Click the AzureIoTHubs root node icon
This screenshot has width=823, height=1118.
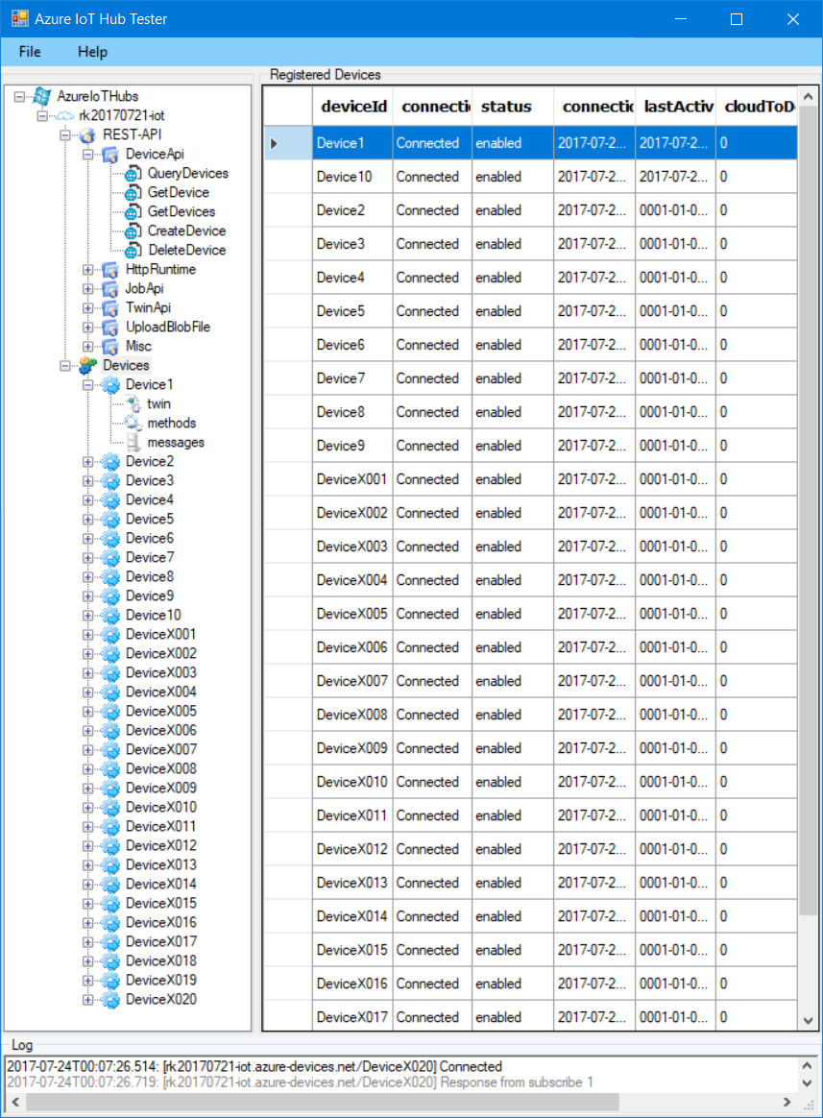(42, 96)
